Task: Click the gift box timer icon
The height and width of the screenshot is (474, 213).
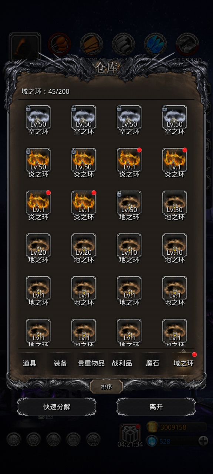Action: point(130,433)
